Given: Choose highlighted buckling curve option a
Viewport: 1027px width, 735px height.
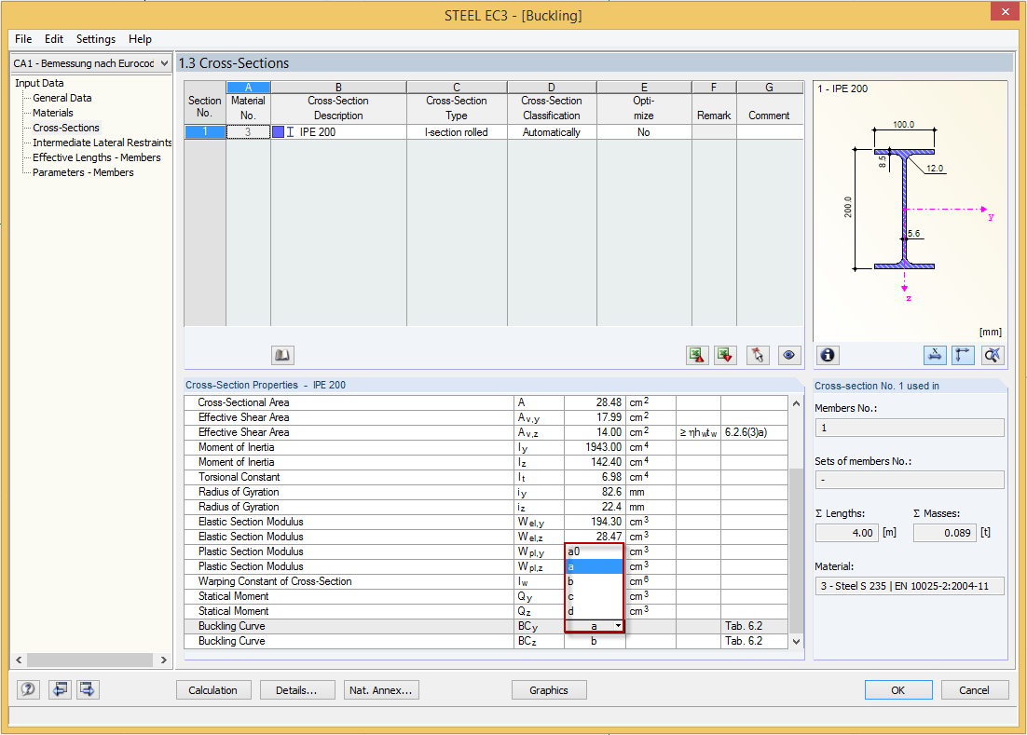Looking at the screenshot, I should click(x=594, y=566).
